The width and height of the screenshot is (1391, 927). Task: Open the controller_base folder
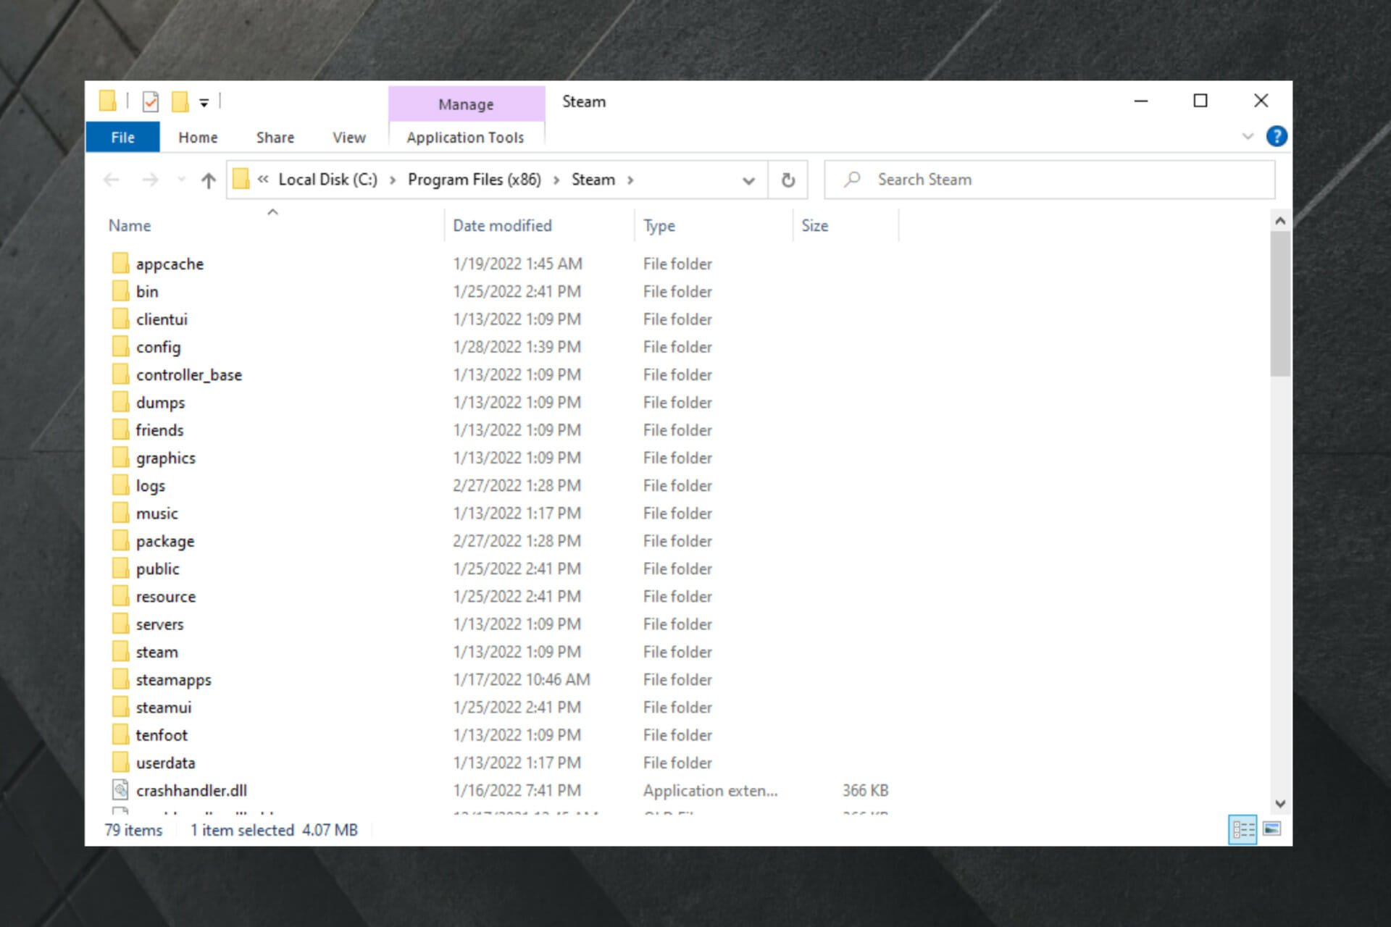(x=189, y=374)
